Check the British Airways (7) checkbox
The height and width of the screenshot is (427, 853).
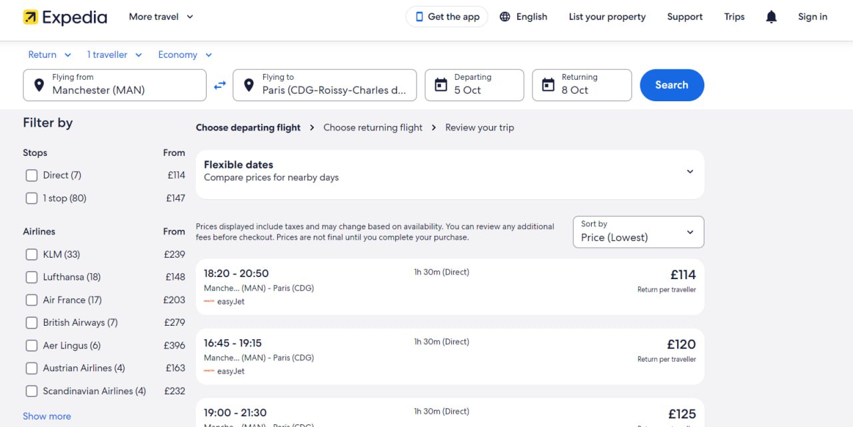coord(31,322)
